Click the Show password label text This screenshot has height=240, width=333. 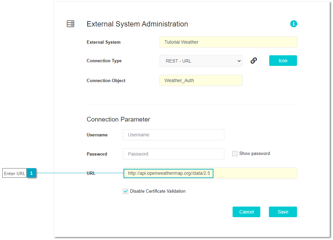255,153
